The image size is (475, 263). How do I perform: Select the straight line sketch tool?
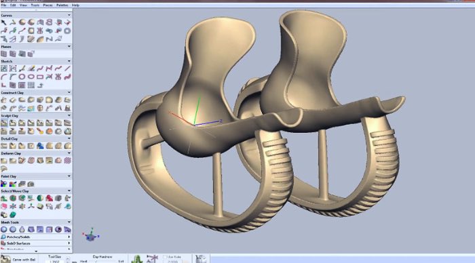pos(67,68)
